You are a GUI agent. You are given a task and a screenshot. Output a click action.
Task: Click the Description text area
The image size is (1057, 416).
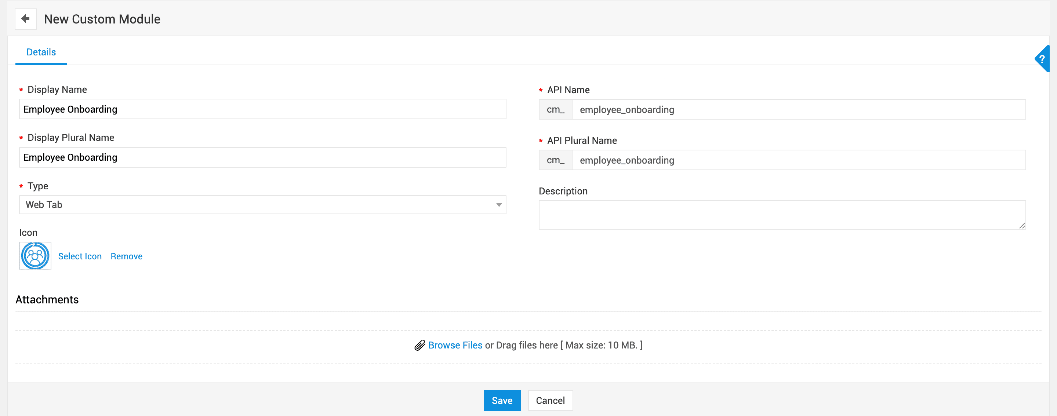(x=780, y=215)
